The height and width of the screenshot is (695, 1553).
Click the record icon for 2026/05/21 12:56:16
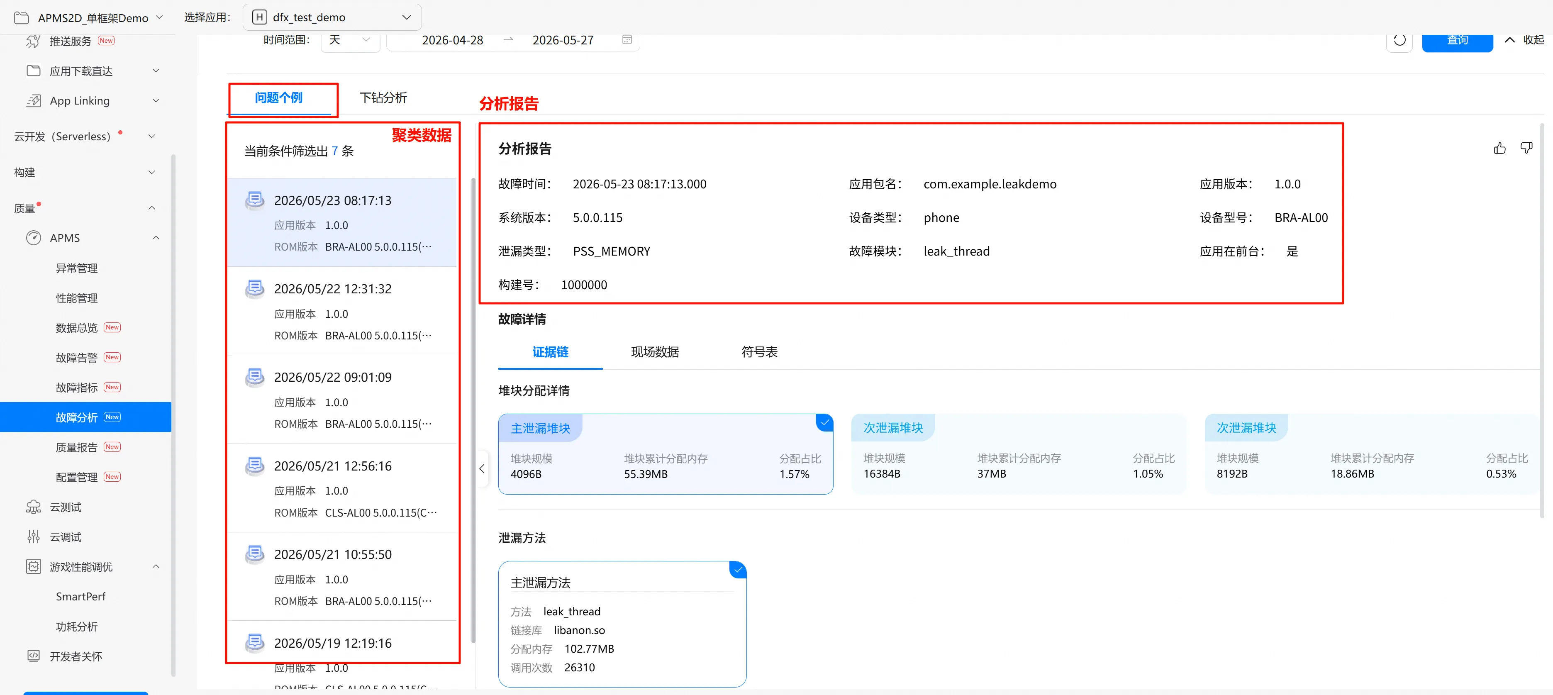(x=255, y=466)
